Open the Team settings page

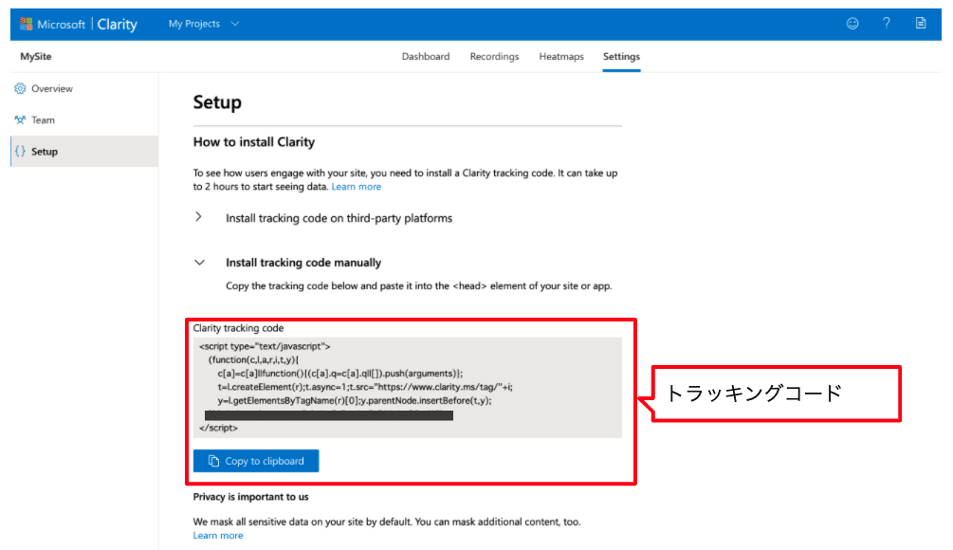tap(84, 119)
